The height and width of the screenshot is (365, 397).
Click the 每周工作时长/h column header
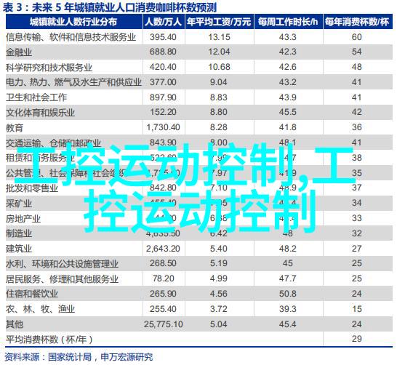[288, 22]
